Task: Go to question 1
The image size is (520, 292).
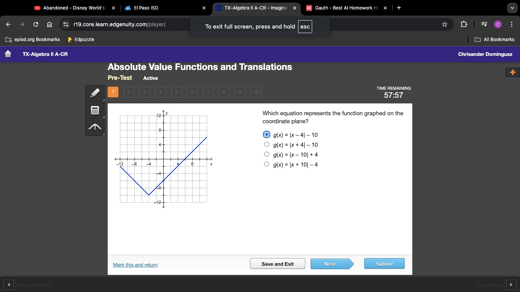Action: 113,92
